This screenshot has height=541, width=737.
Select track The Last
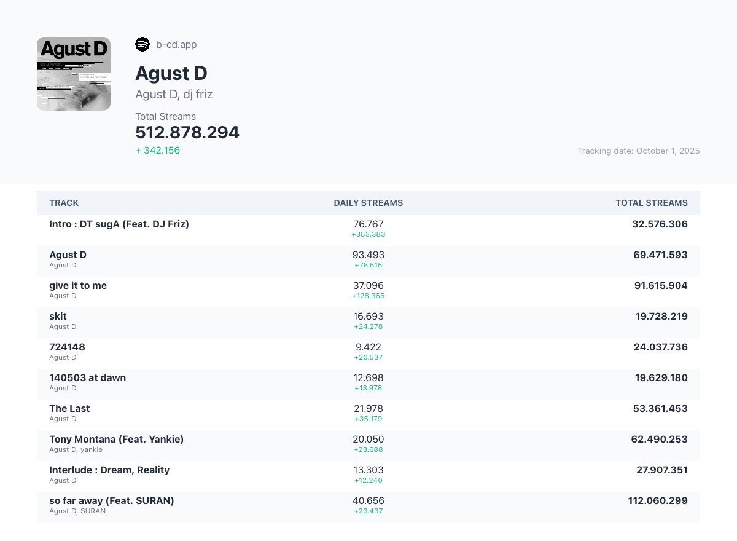tap(69, 408)
